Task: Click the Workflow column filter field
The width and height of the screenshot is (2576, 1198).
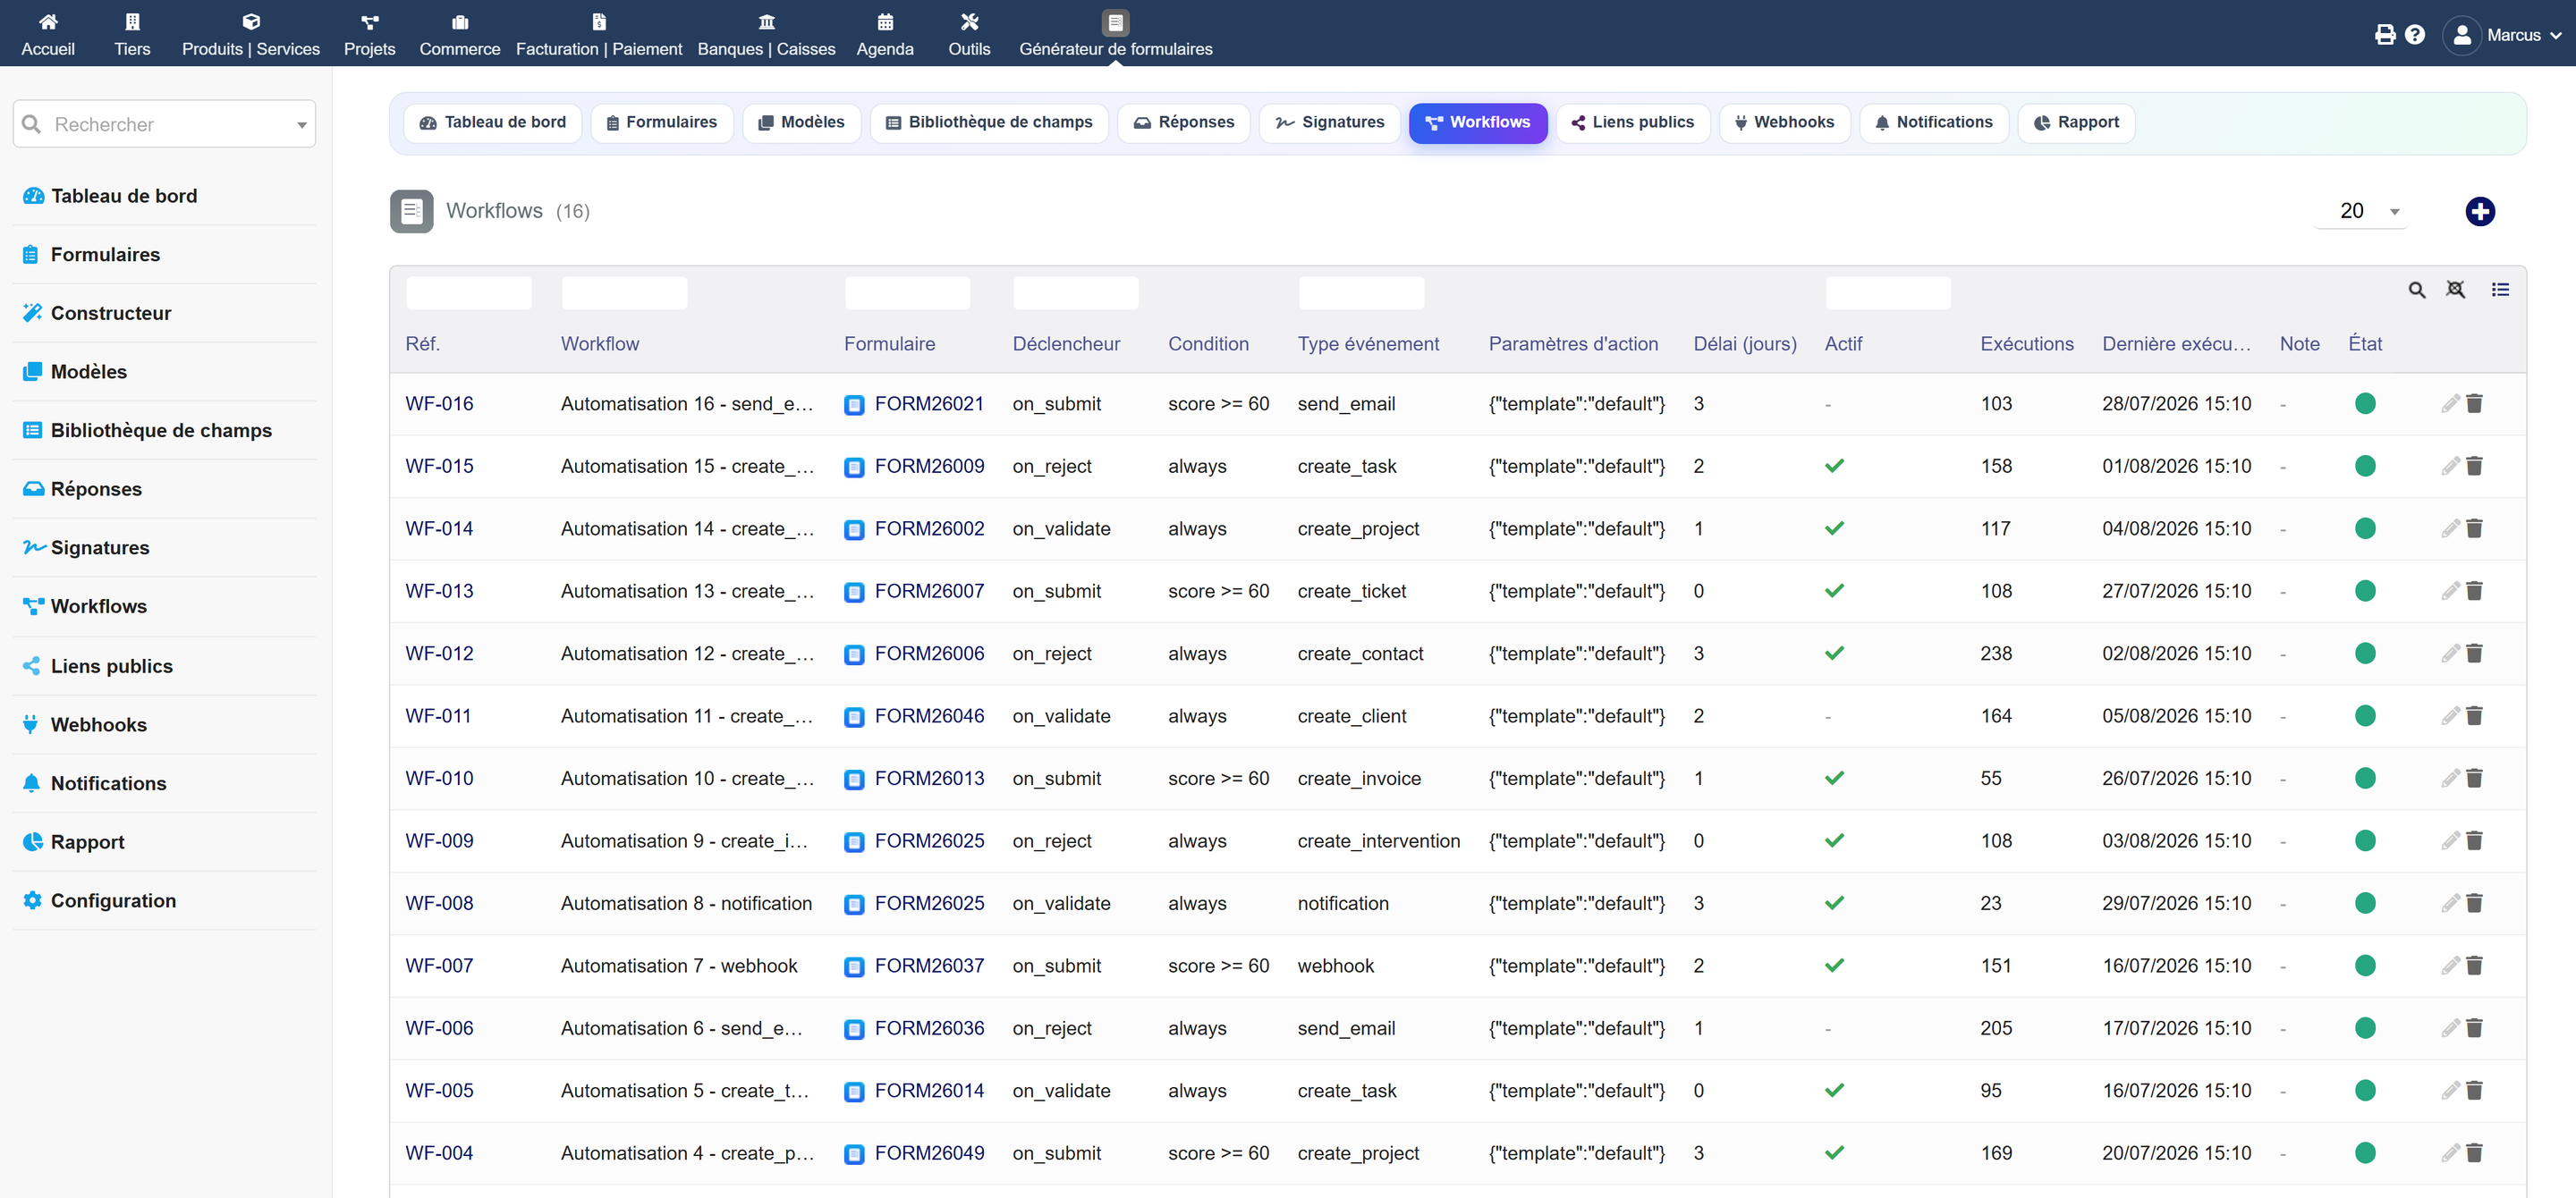Action: click(x=624, y=294)
